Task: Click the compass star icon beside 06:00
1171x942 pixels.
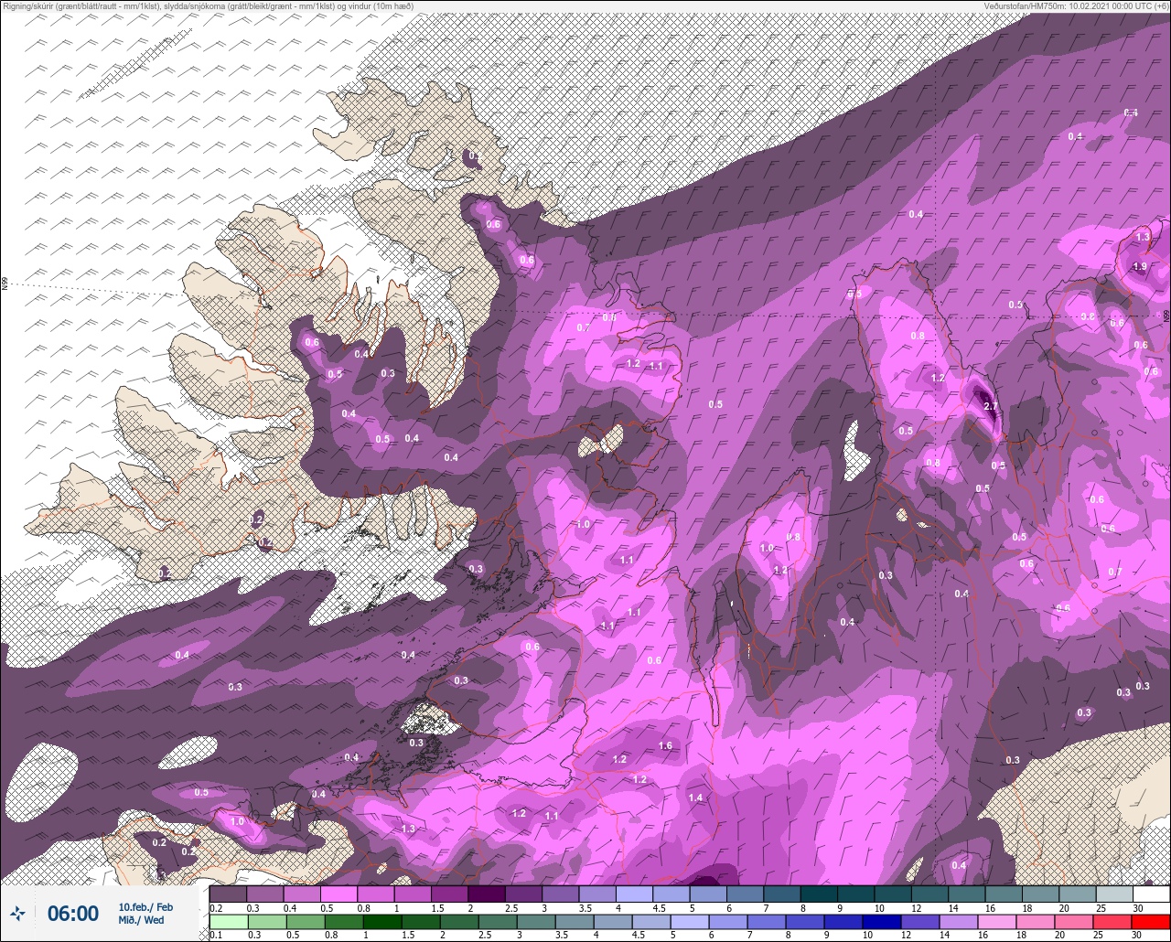Action: pos(18,914)
